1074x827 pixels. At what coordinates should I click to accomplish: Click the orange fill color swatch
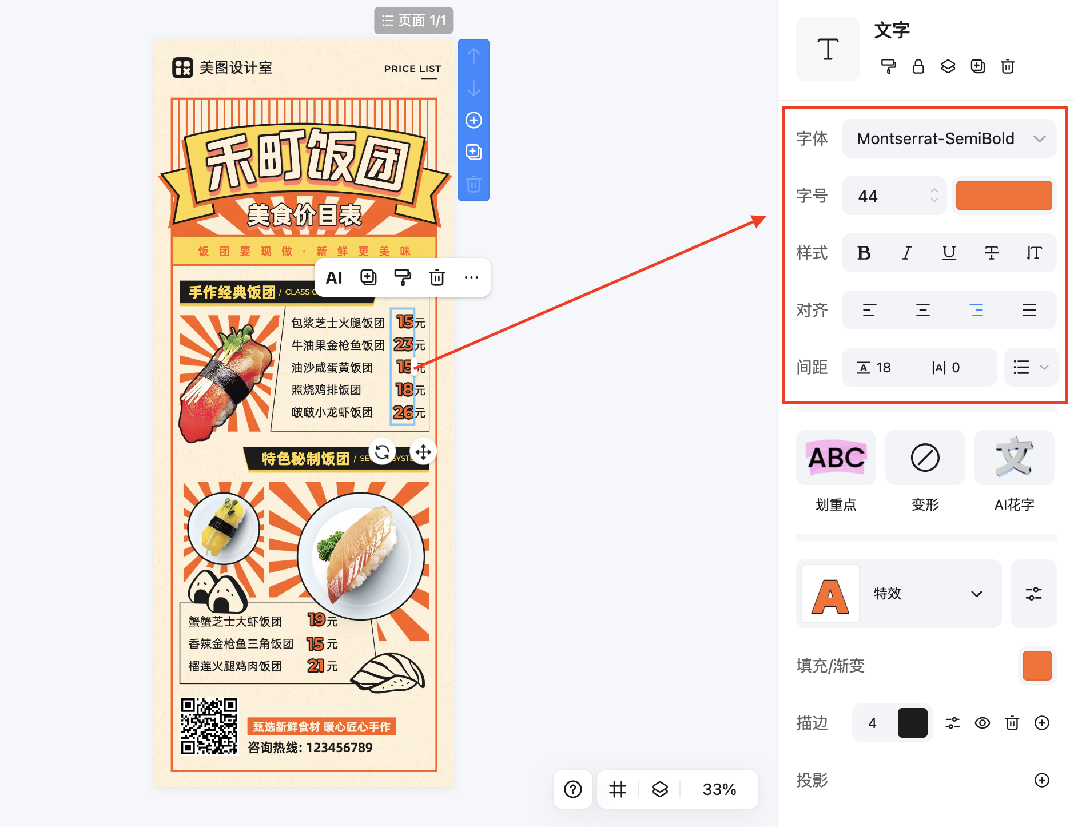click(x=1037, y=666)
